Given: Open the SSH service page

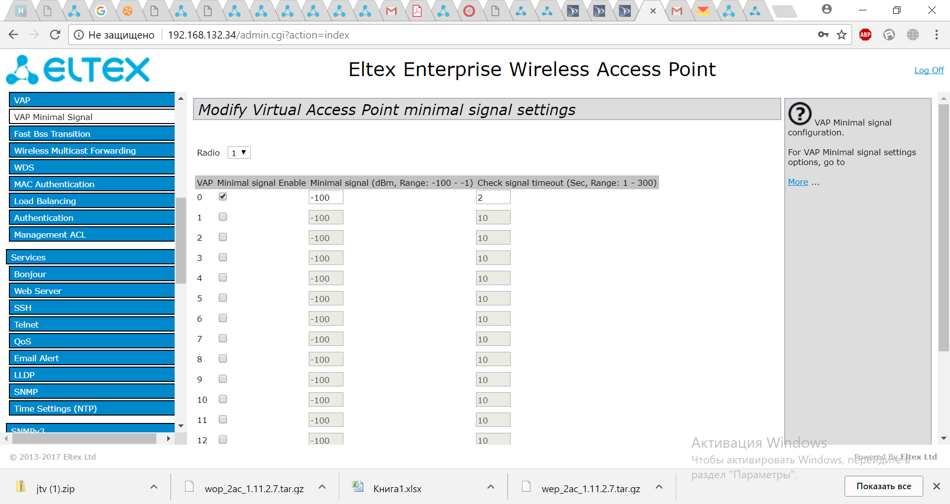Looking at the screenshot, I should 92,308.
